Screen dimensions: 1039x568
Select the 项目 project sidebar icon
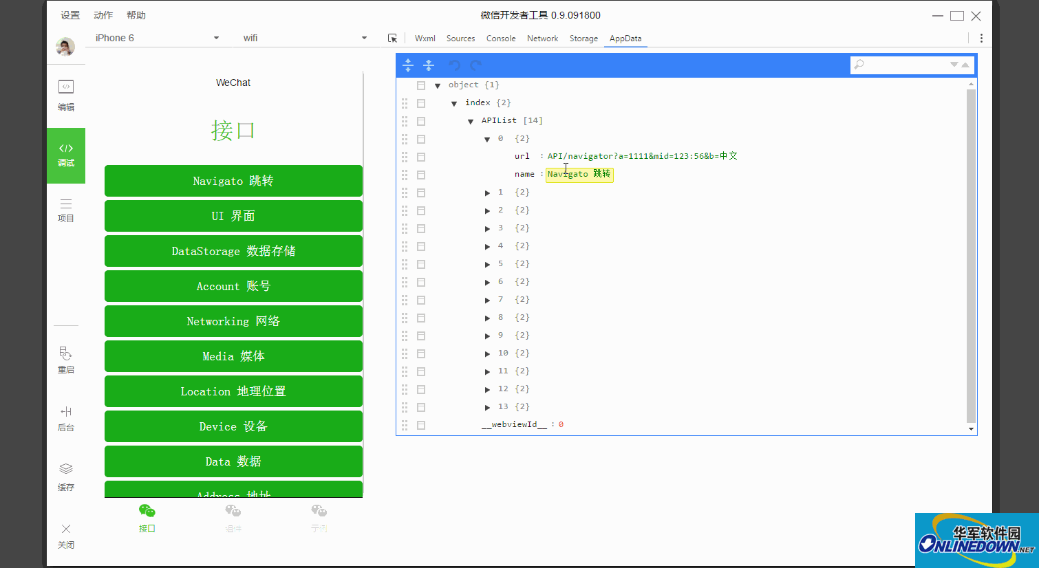pos(66,210)
